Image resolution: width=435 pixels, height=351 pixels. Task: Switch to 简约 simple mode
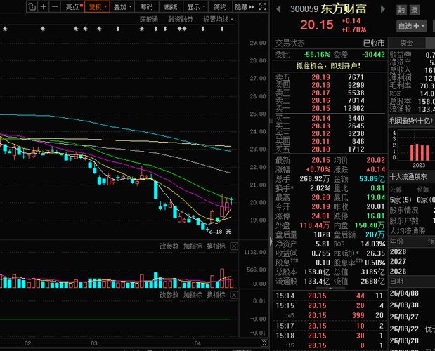click(220, 6)
